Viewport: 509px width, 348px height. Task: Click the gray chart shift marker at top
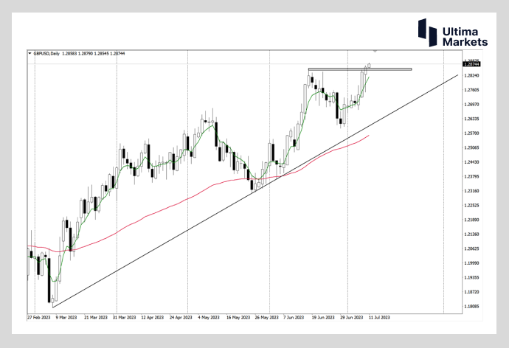click(x=375, y=51)
